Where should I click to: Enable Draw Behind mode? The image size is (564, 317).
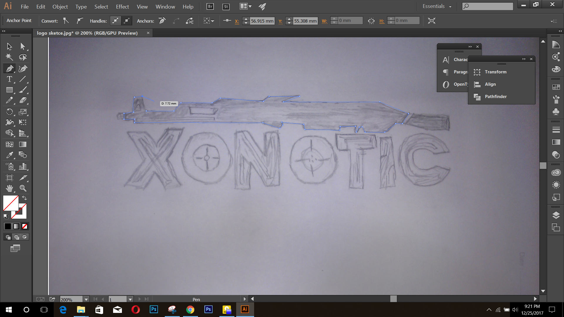tap(16, 237)
